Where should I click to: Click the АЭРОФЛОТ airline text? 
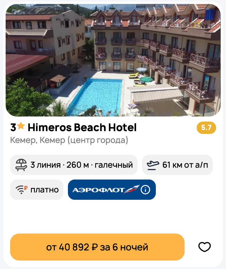98,190
